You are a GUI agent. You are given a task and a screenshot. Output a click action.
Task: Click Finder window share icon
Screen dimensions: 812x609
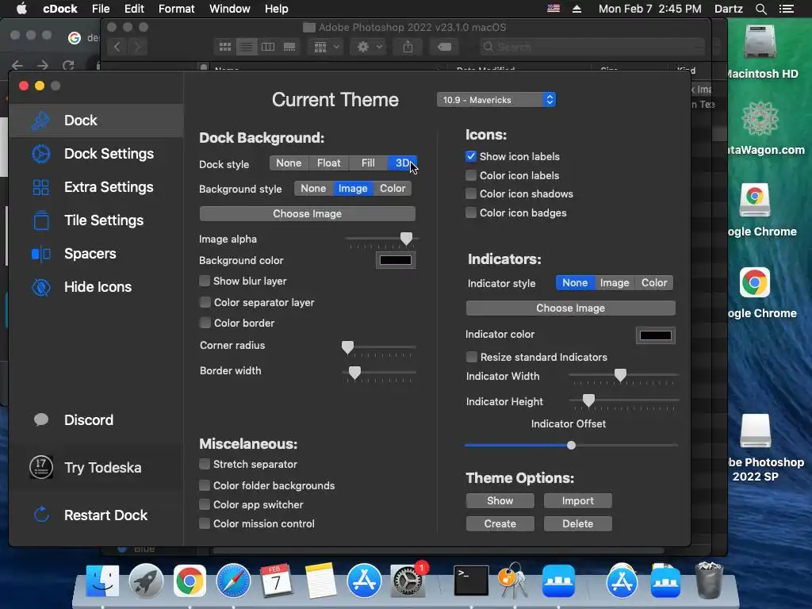click(x=408, y=47)
